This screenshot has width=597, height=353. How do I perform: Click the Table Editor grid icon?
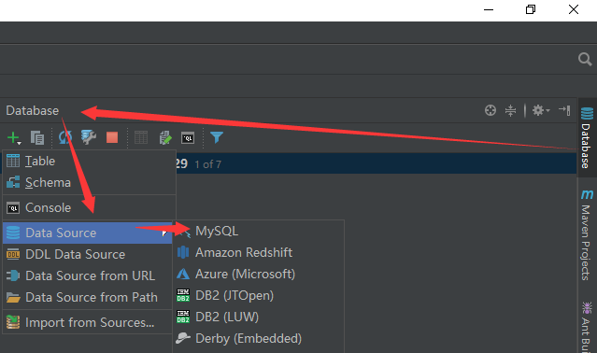(x=141, y=137)
